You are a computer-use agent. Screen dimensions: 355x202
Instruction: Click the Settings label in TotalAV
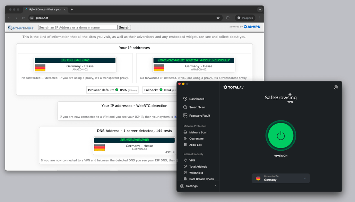click(x=192, y=186)
